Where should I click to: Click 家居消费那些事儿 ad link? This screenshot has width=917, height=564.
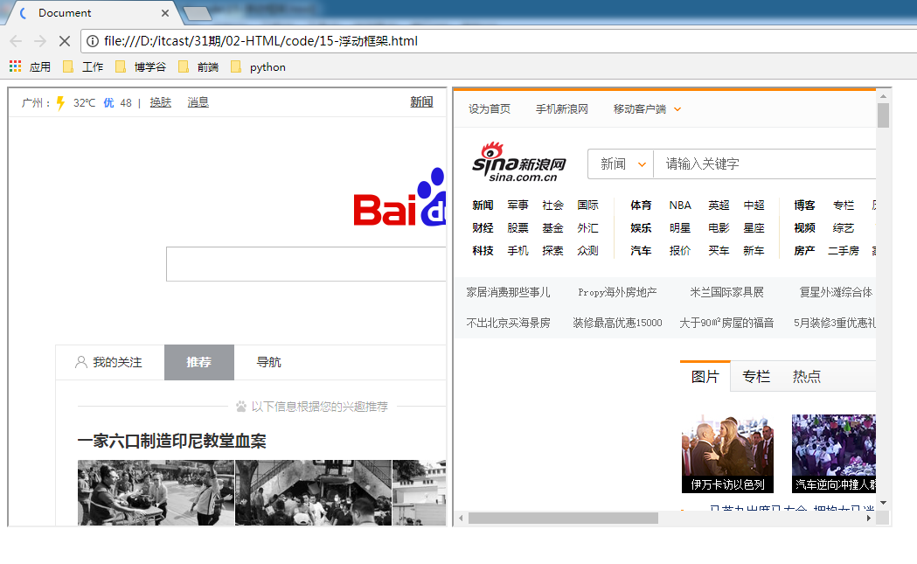pyautogui.click(x=508, y=292)
